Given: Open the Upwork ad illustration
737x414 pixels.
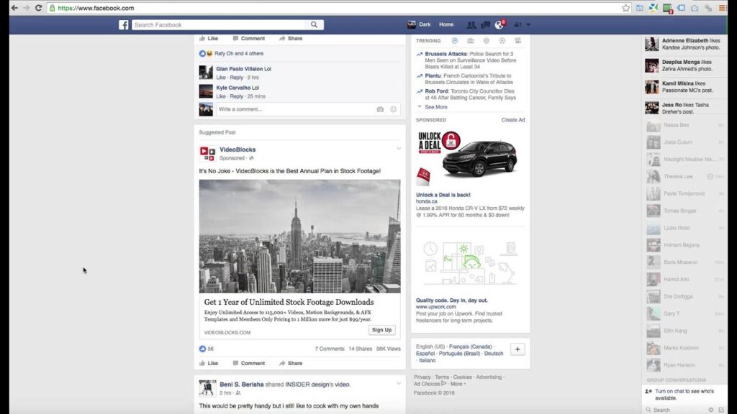Looking at the screenshot, I should tap(470, 263).
